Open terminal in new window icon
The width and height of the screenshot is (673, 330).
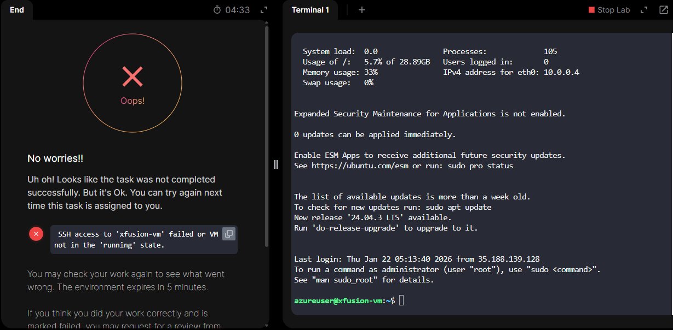(x=663, y=10)
